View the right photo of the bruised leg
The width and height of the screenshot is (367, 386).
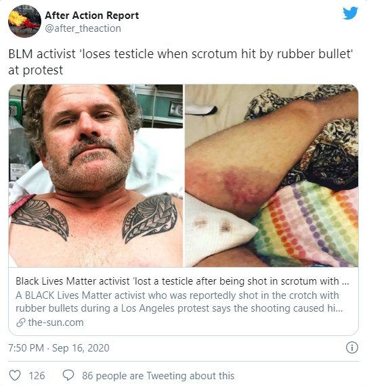tap(272, 176)
